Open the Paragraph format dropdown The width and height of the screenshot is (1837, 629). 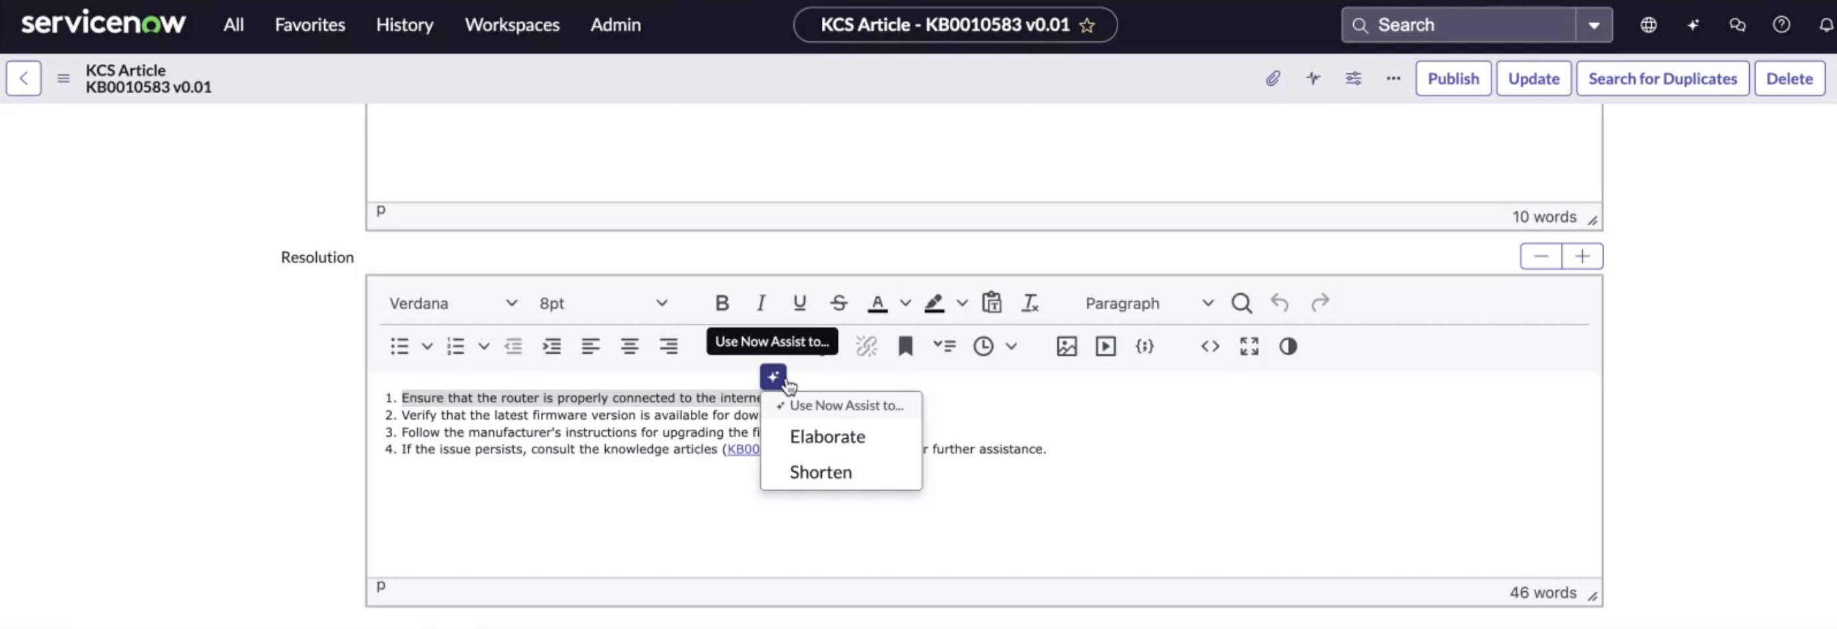[x=1149, y=303]
